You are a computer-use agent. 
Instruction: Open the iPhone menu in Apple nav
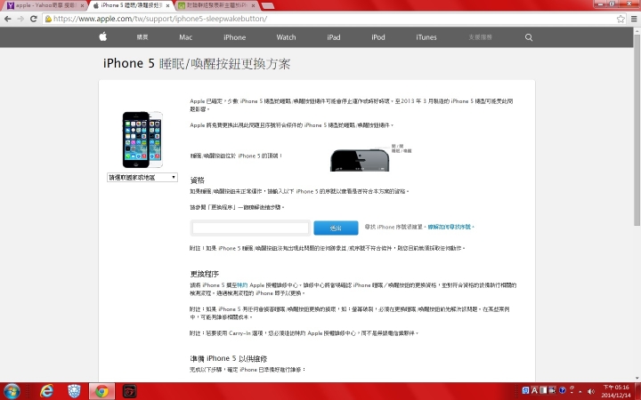(x=234, y=37)
